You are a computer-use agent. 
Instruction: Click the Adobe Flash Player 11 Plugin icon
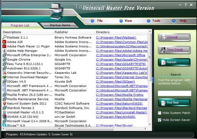tap(5, 46)
